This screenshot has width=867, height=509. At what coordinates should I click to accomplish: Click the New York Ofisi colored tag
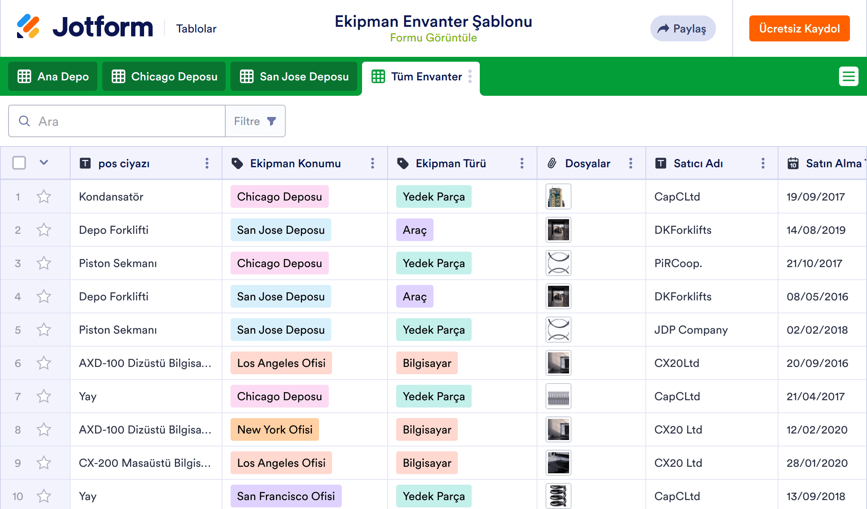[274, 429]
